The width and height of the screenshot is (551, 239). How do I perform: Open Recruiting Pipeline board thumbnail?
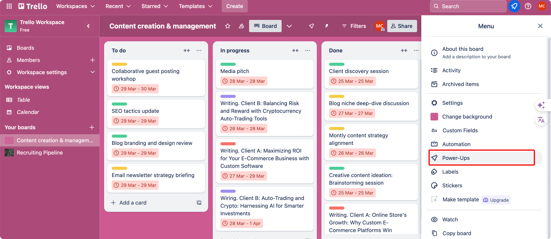9,153
